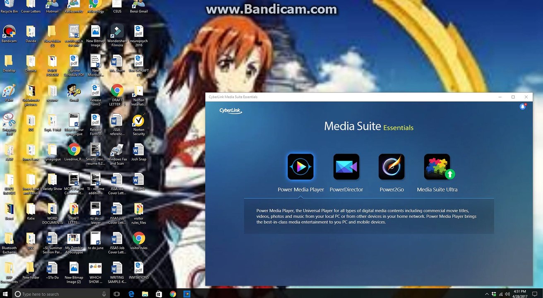
Task: Open Microsoft Edge from the taskbar
Action: point(131,294)
